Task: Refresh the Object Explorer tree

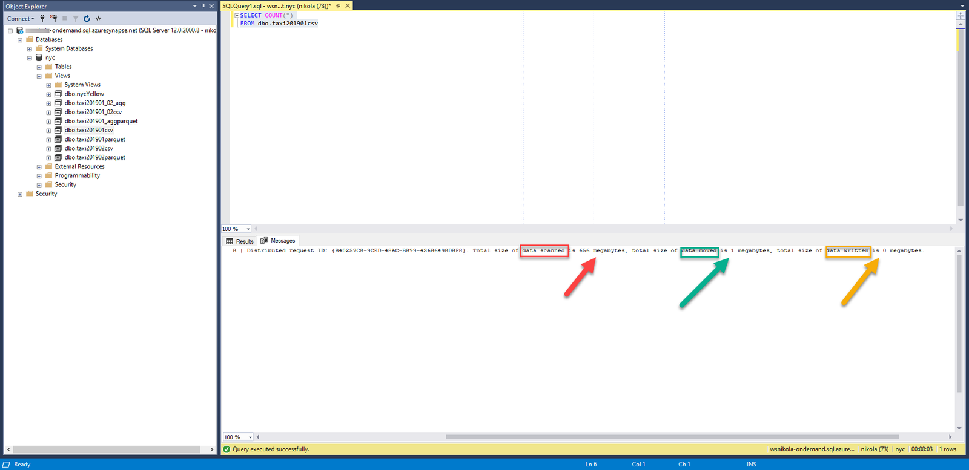Action: pos(87,19)
